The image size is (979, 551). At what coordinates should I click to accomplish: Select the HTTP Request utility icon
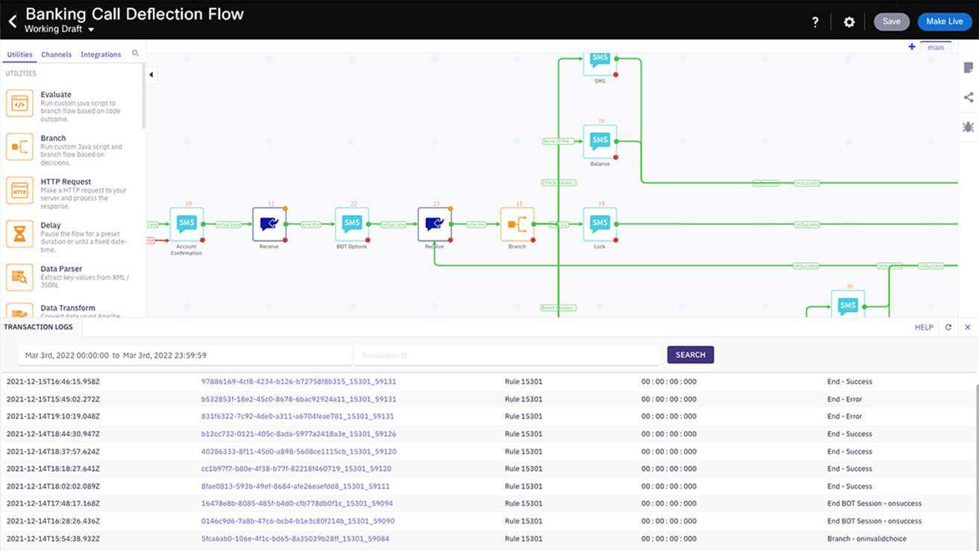tap(20, 190)
